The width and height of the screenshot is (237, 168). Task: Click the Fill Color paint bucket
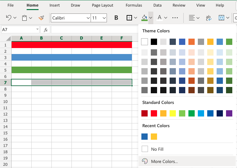click(x=144, y=18)
